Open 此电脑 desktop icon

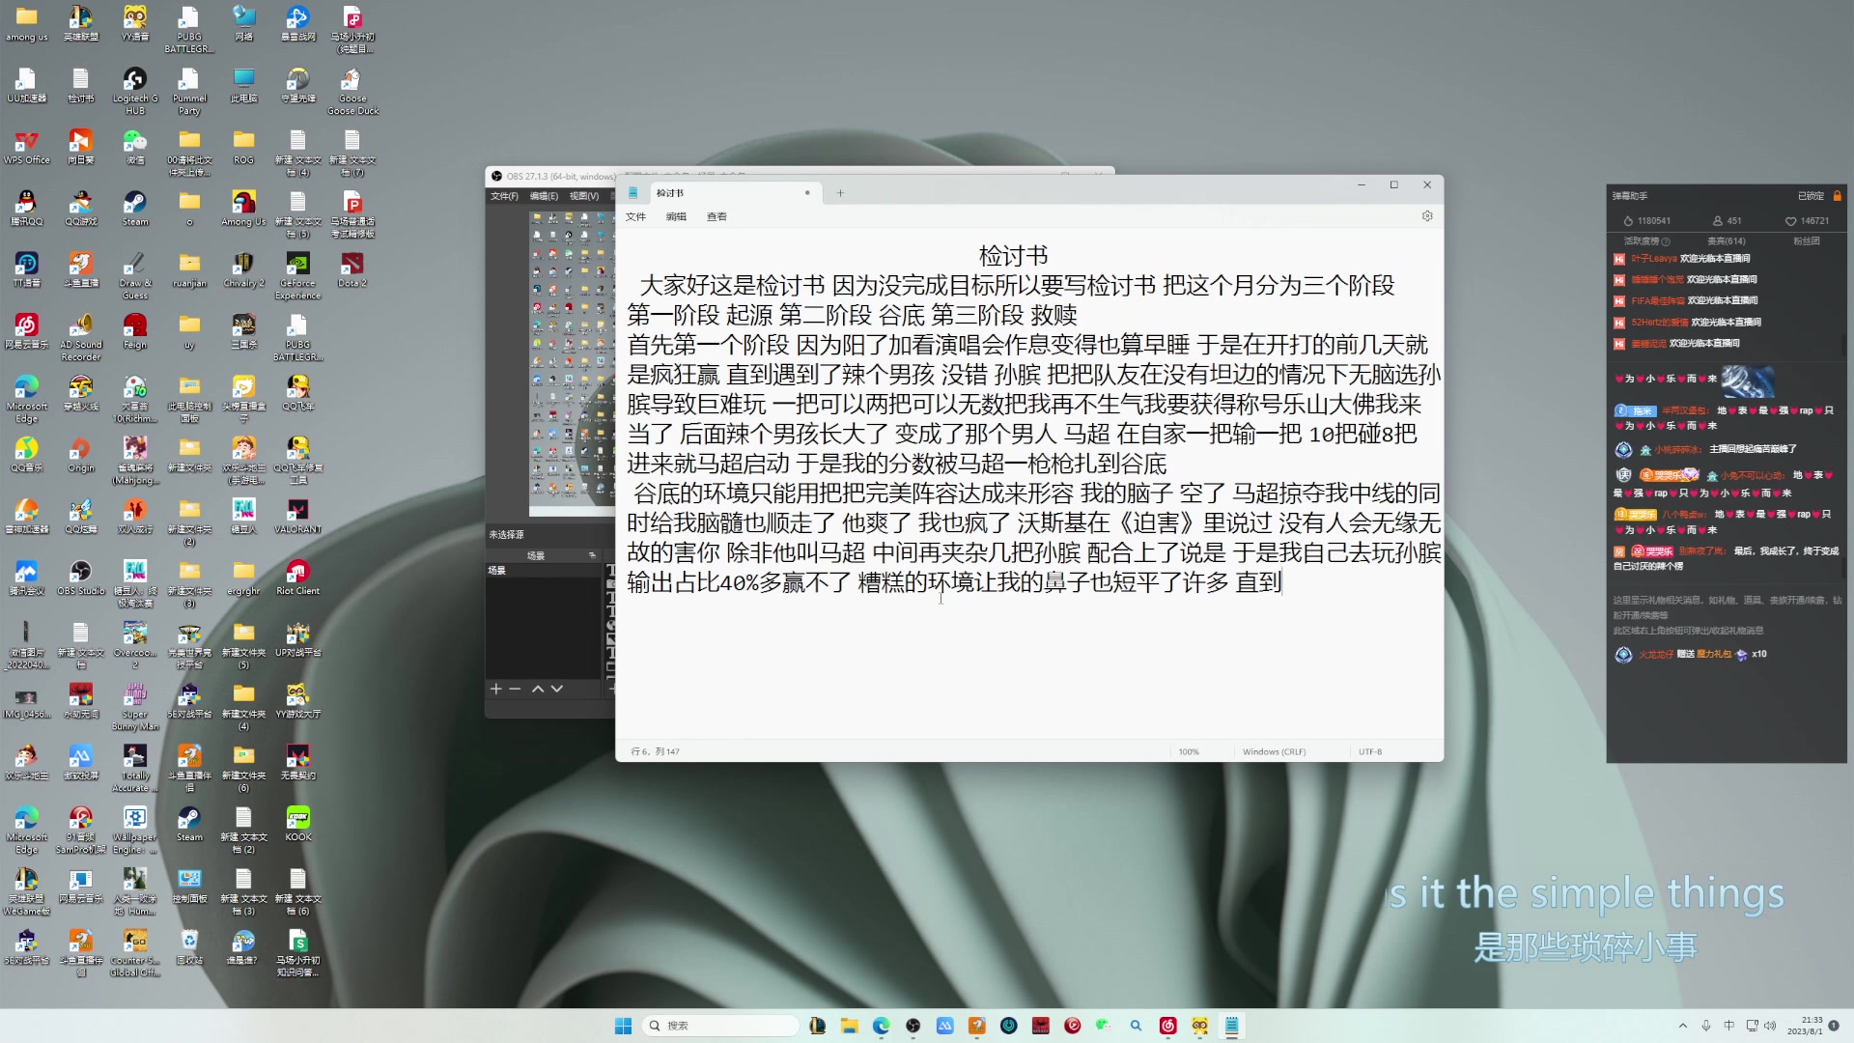tap(243, 85)
